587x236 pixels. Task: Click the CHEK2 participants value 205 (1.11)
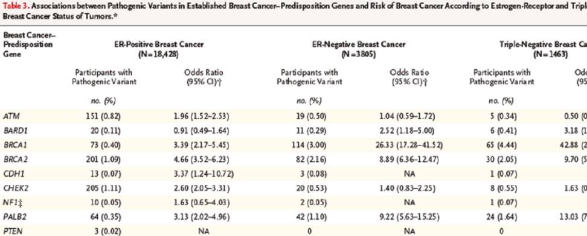point(103,187)
